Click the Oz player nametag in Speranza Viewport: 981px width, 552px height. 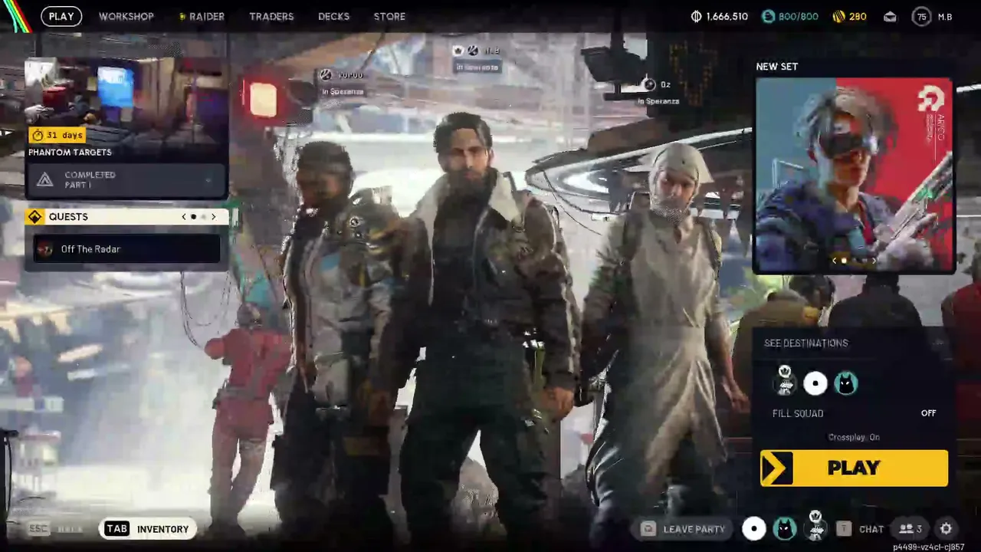click(658, 90)
